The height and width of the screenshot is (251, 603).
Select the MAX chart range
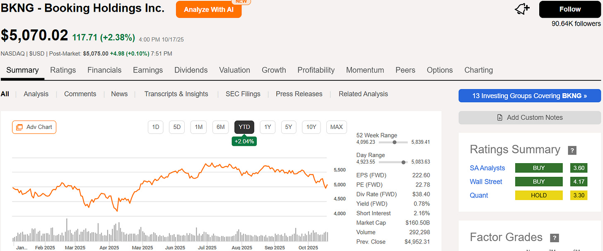tap(336, 127)
